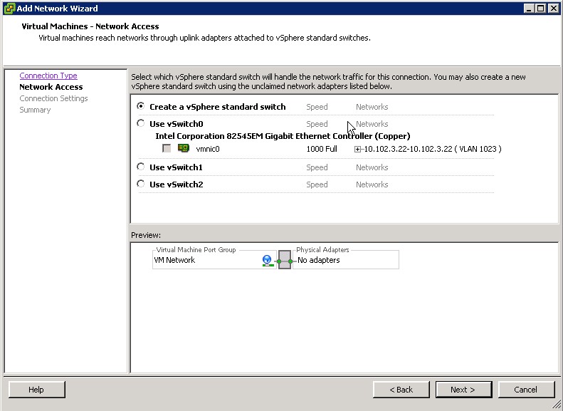Go back using the < Back button
The height and width of the screenshot is (411, 563).
(401, 390)
